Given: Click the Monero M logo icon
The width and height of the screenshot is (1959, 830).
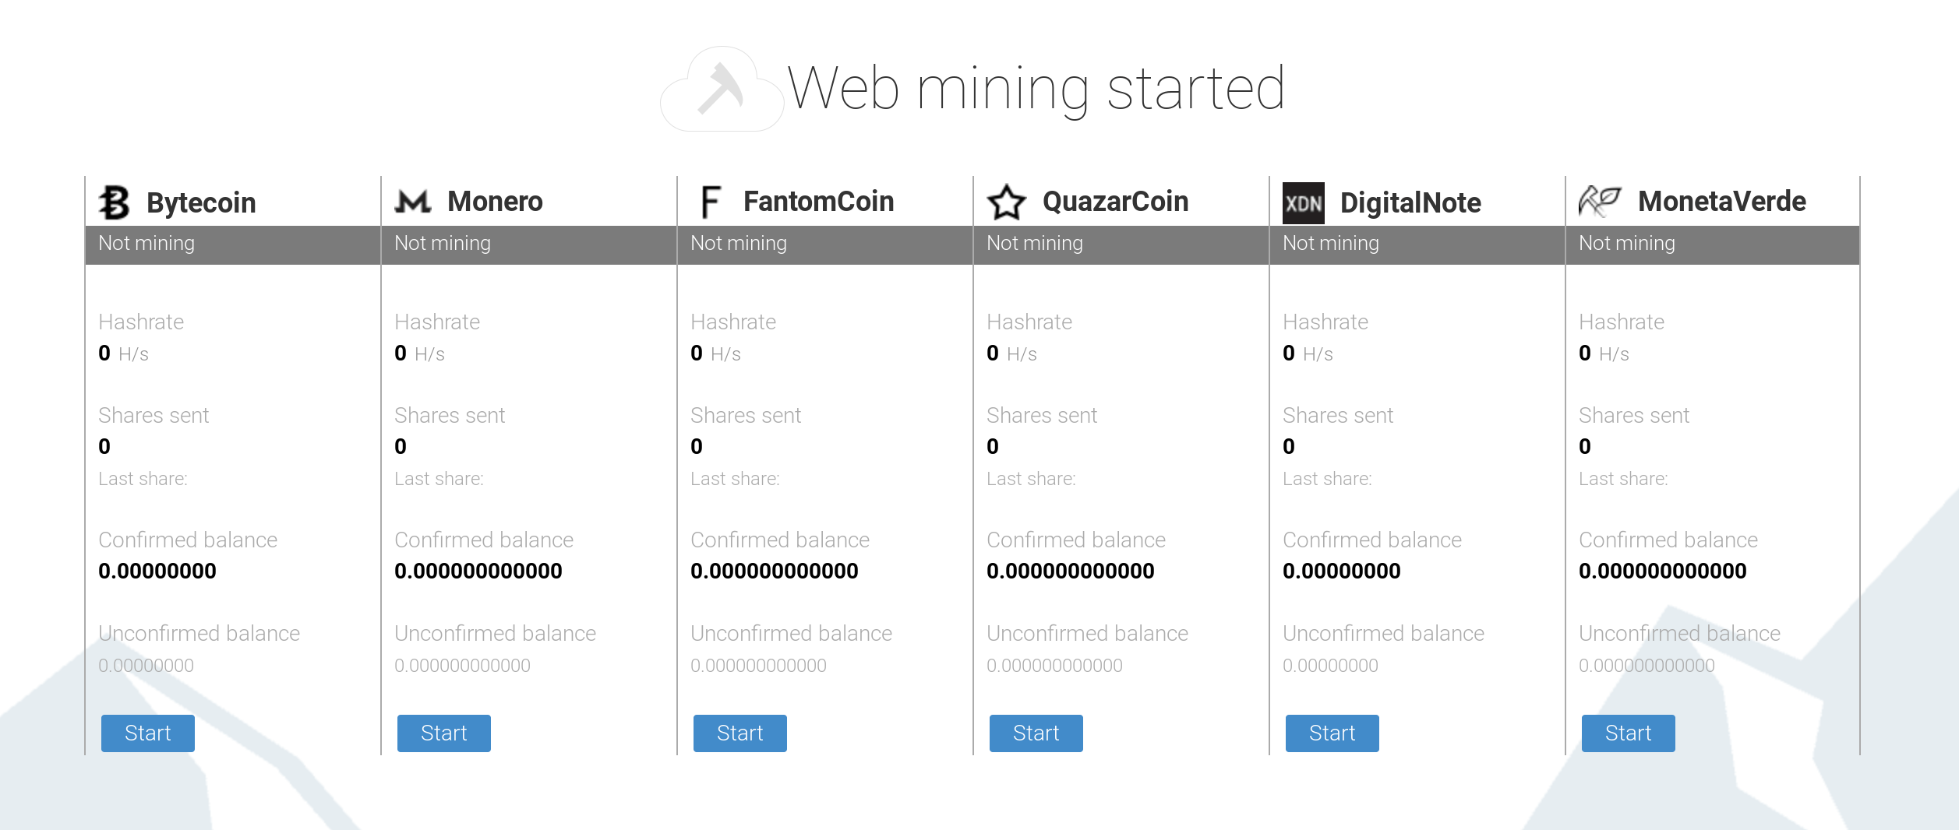Looking at the screenshot, I should click(412, 202).
